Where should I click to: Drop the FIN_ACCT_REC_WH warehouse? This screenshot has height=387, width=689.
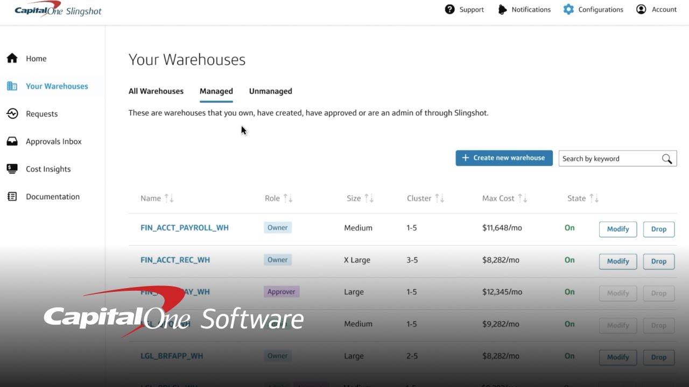click(659, 261)
